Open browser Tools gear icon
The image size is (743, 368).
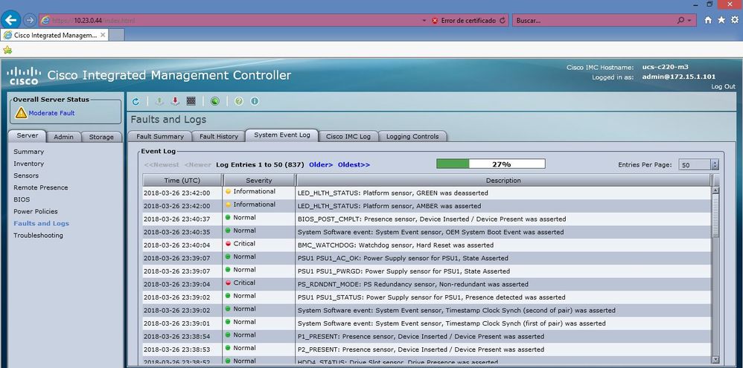coord(735,20)
